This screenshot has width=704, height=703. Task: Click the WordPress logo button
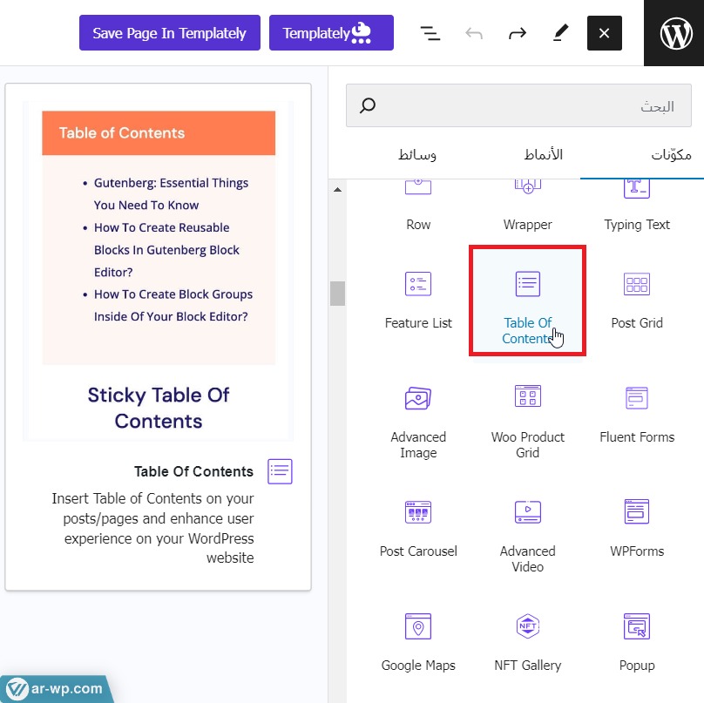(x=674, y=33)
